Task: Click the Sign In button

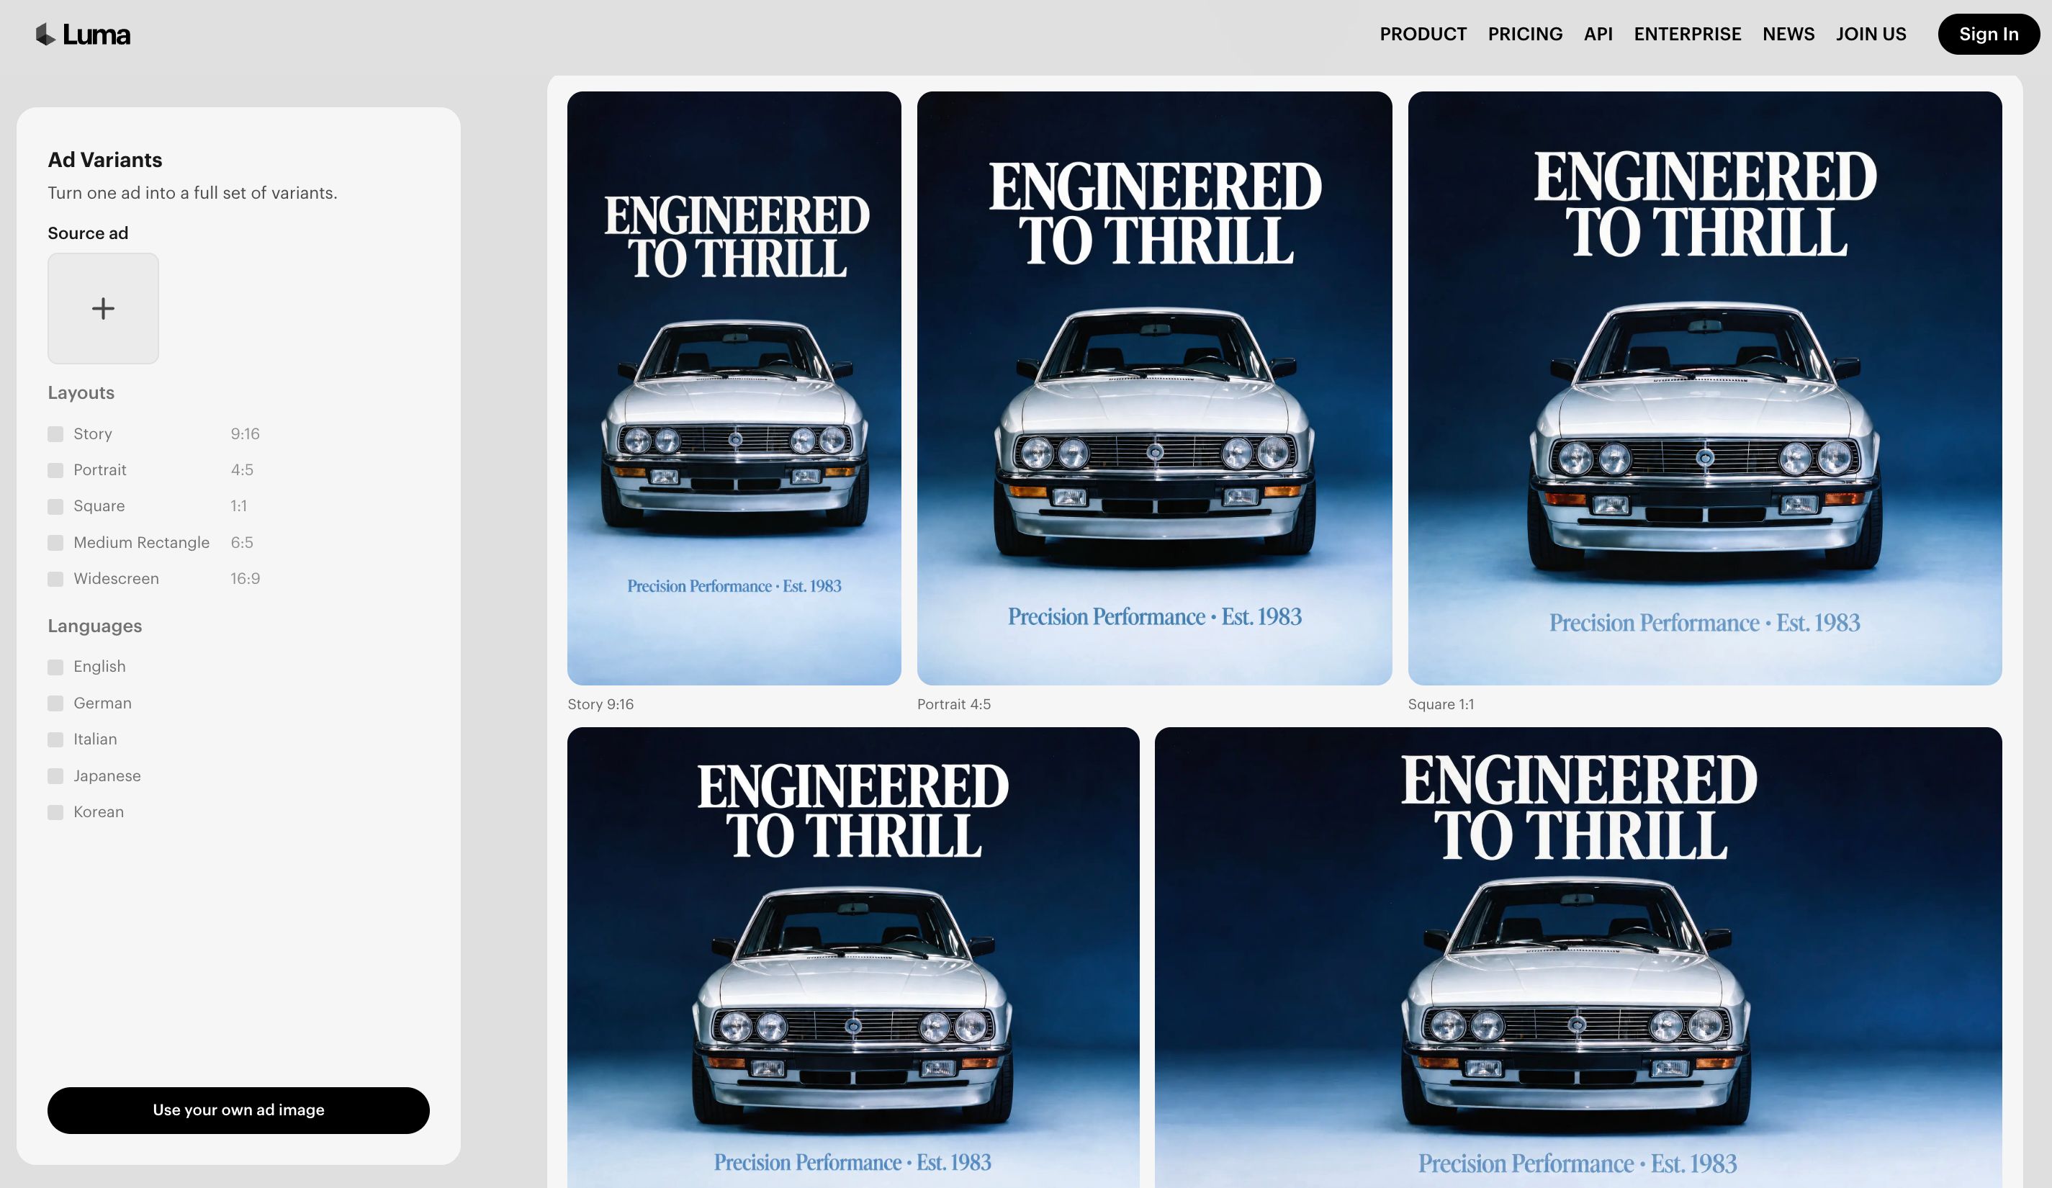Action: (1989, 34)
